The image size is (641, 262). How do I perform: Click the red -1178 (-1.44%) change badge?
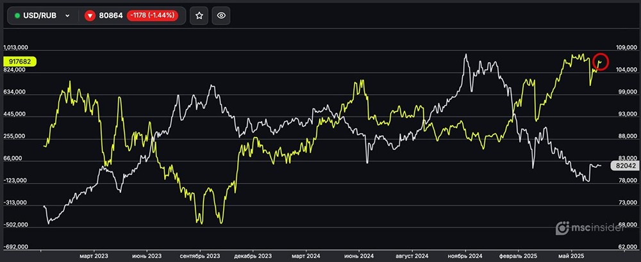pyautogui.click(x=153, y=16)
